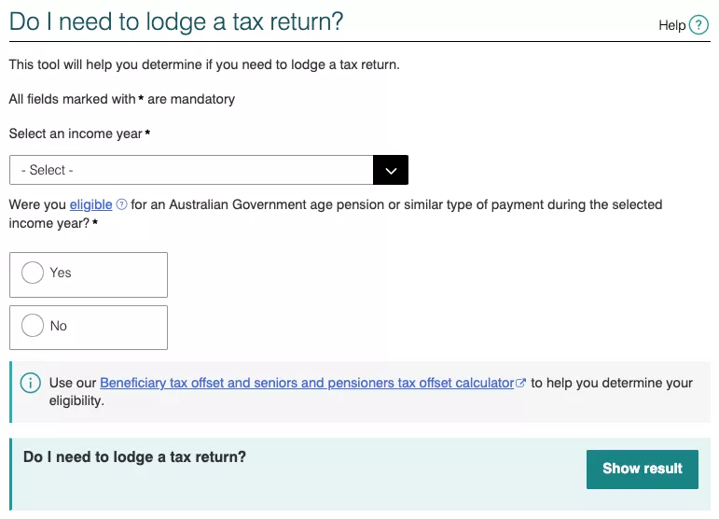Click the 'Select an income year' label
Screen dimensions: 719x519
(x=76, y=133)
